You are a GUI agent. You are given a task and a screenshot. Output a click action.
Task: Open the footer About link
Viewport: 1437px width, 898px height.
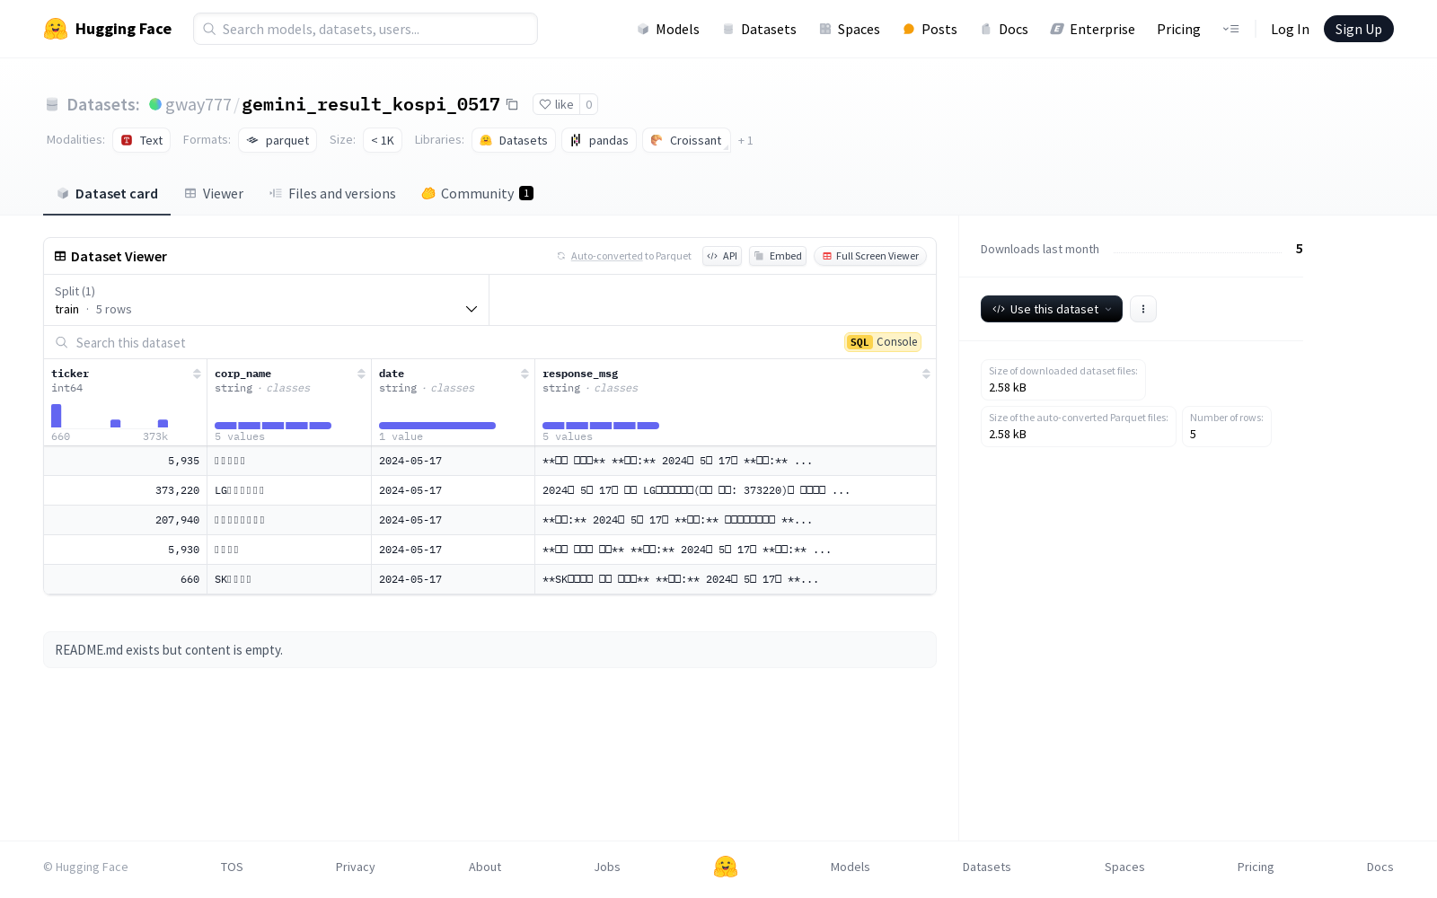tap(485, 867)
